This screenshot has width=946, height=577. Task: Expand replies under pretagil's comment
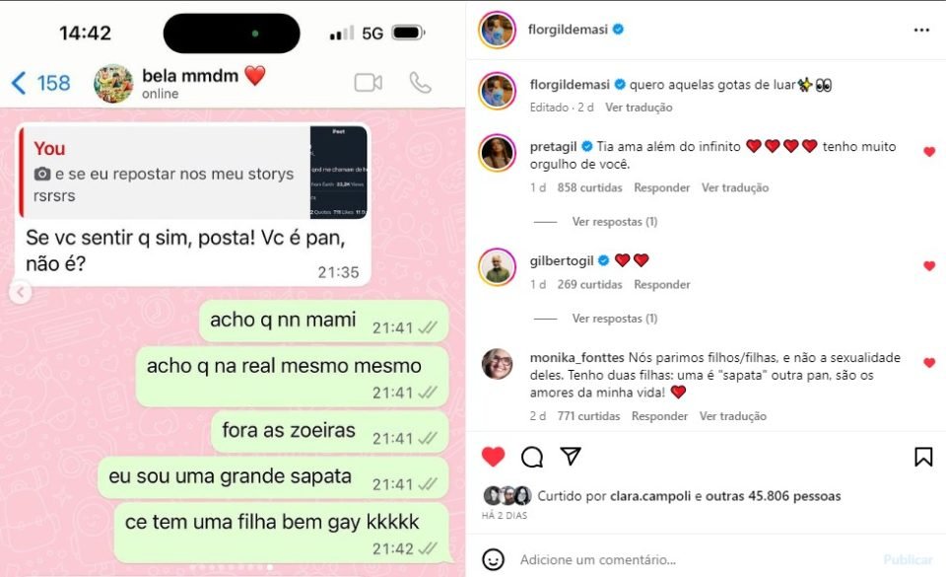pyautogui.click(x=614, y=222)
